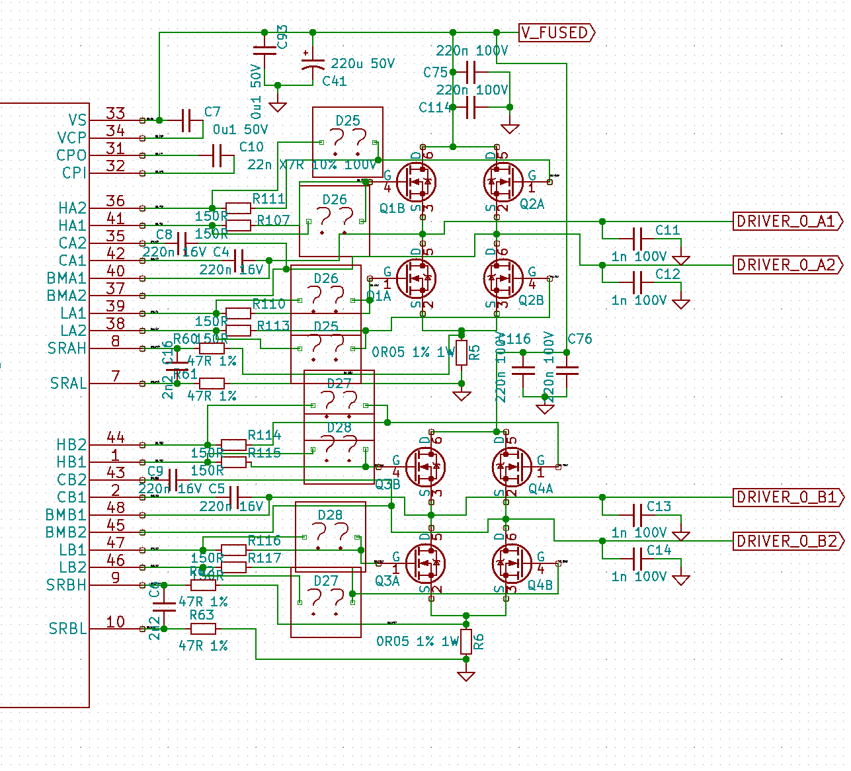Select capacitor C13 symbol near DRIVER_0_B1
Image resolution: width=851 pixels, height=771 pixels.
tap(638, 514)
